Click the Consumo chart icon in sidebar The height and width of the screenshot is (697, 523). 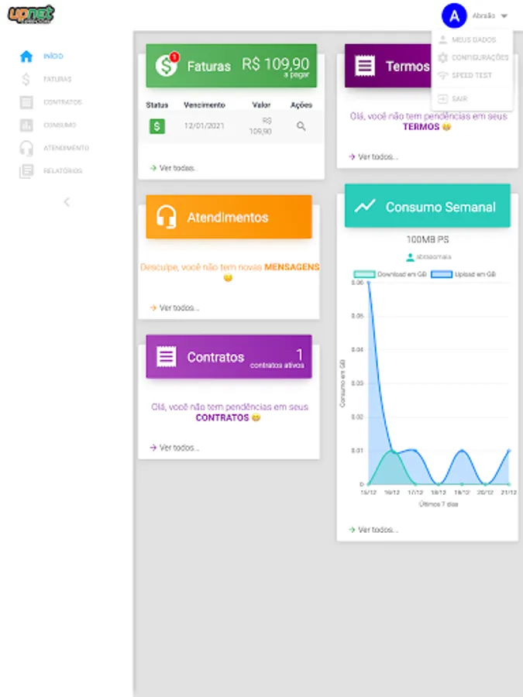tap(26, 125)
